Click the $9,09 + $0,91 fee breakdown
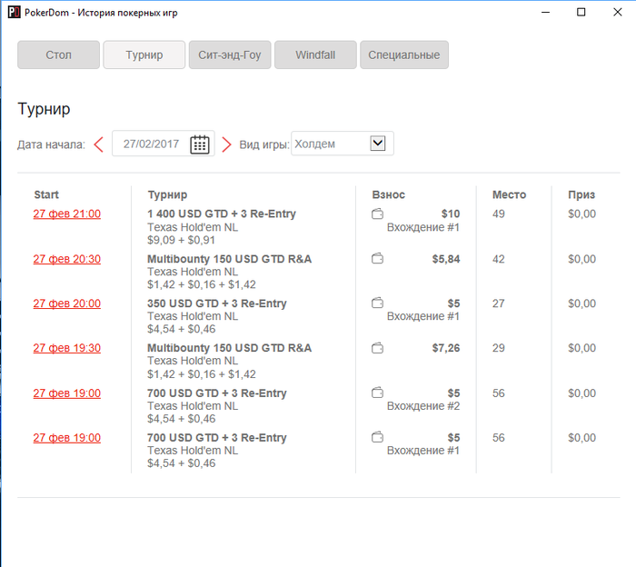The width and height of the screenshot is (636, 567). pos(181,240)
